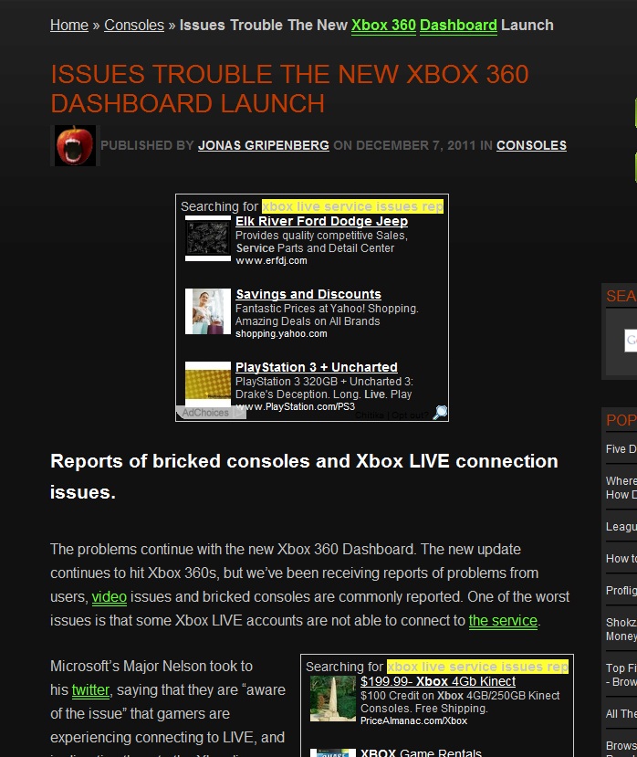
Task: Open the Consoles category next to publish date
Action: [x=531, y=145]
